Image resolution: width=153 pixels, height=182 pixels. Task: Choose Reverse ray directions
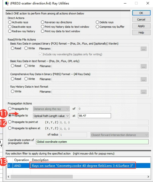pyautogui.click(x=56, y=22)
